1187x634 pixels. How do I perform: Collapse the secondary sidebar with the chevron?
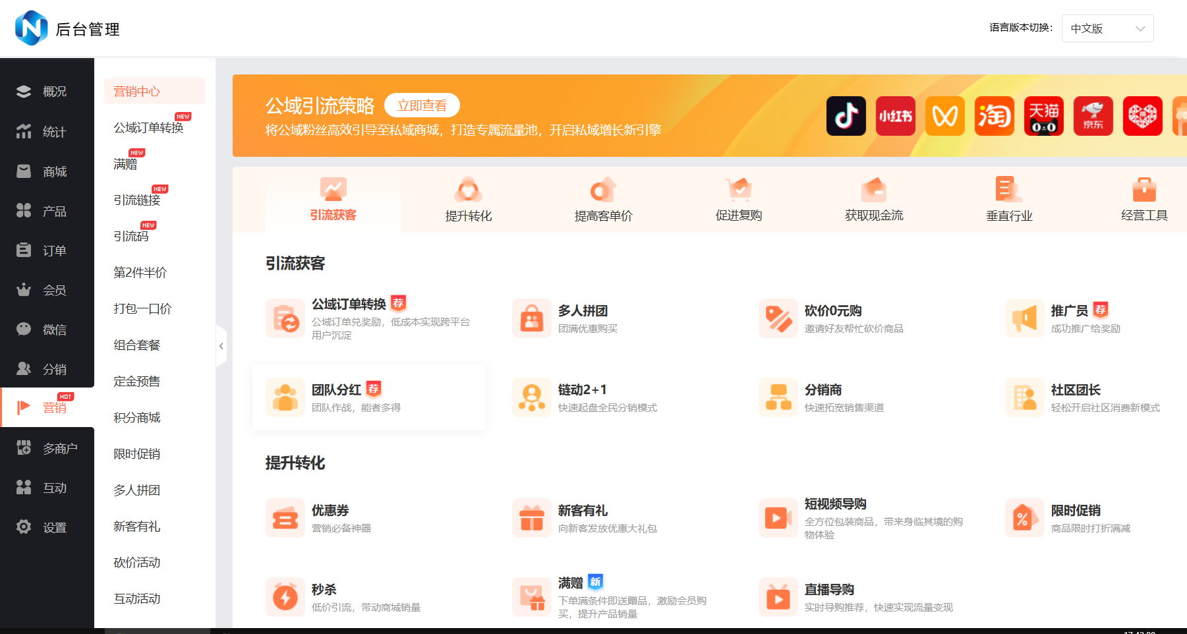pyautogui.click(x=221, y=345)
